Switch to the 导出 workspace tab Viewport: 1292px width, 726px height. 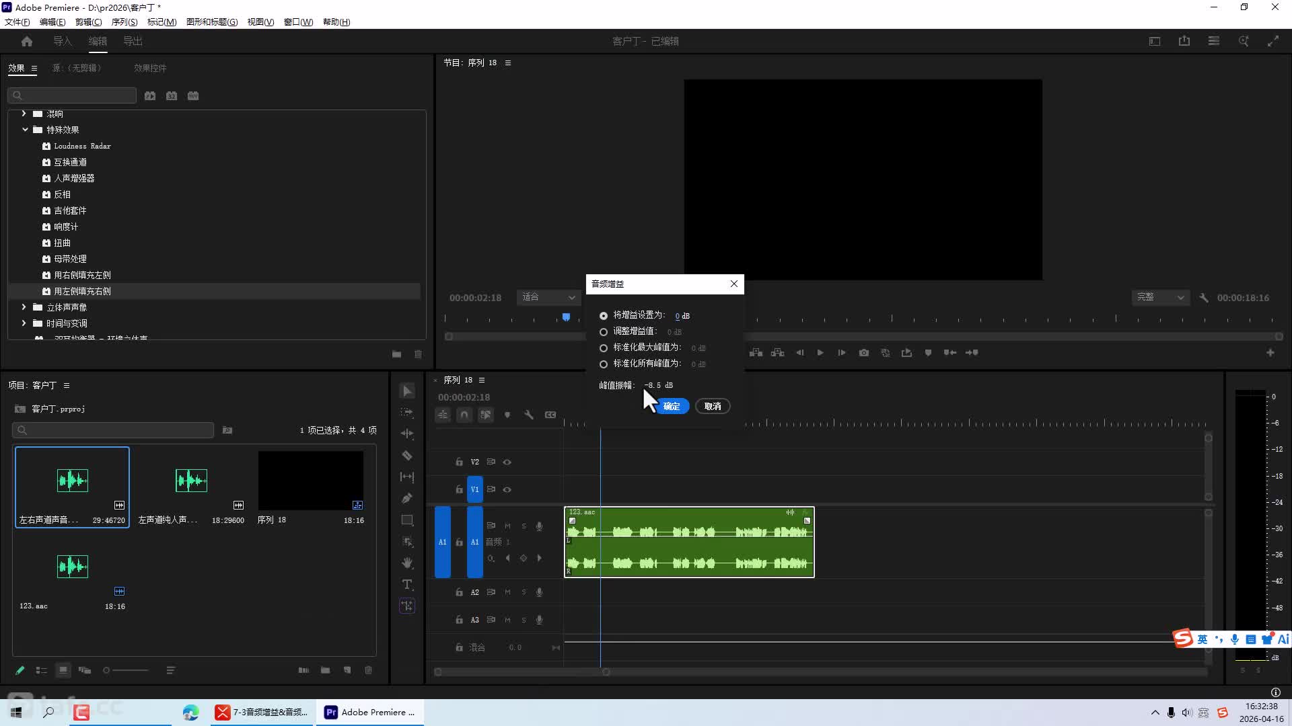click(133, 41)
